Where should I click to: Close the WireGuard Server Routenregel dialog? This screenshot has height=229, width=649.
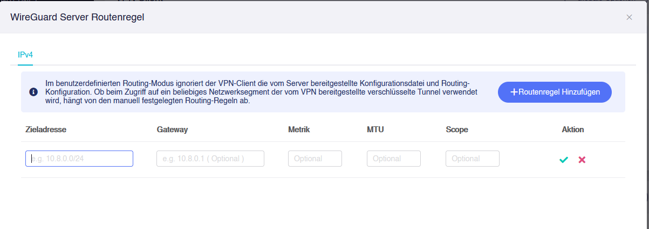pyautogui.click(x=629, y=17)
